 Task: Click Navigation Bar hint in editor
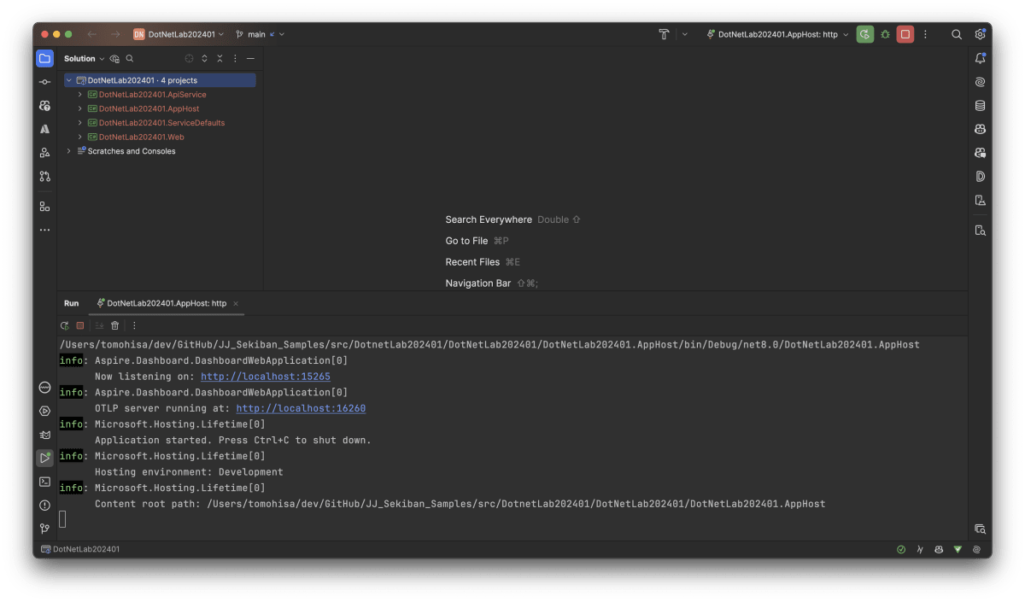(x=478, y=283)
